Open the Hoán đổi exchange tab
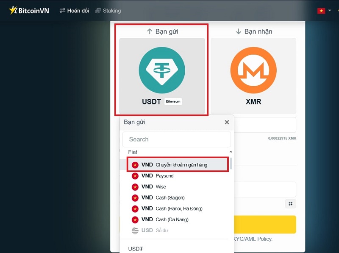Viewport: 339px width, 253px height. coord(74,11)
